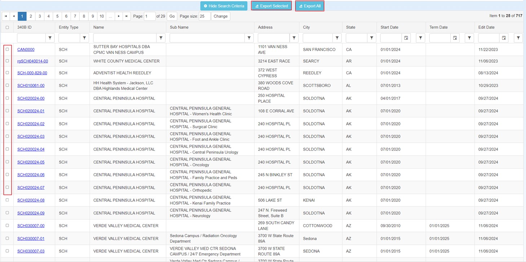
Task: Jump to the last page of results
Action: click(127, 16)
